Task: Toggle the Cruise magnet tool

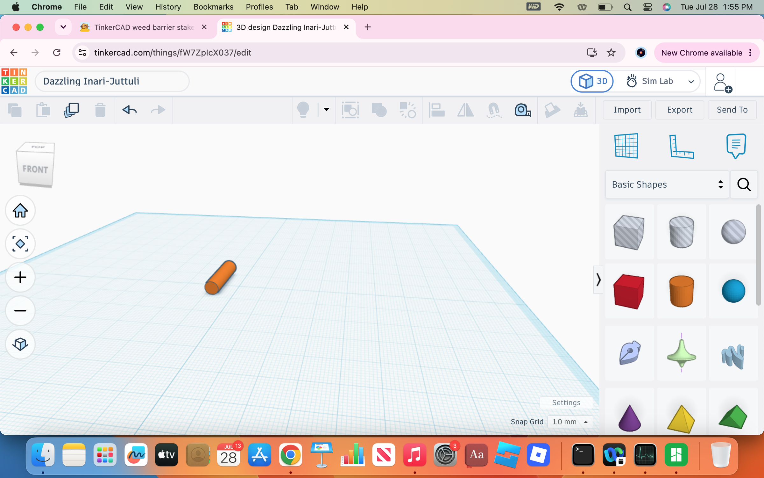Action: [x=494, y=110]
